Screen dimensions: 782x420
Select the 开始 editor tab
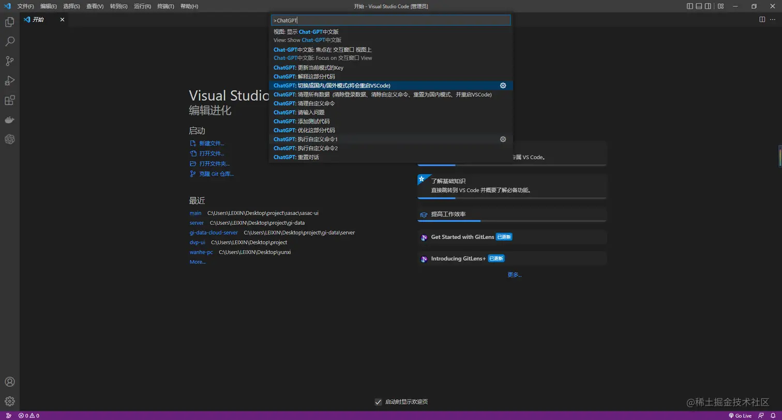[x=44, y=20]
